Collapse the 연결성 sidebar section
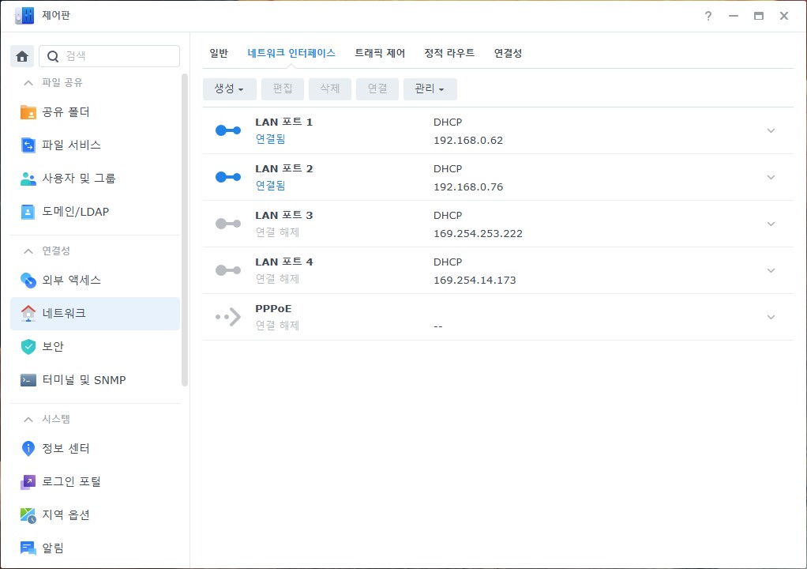 tap(28, 251)
